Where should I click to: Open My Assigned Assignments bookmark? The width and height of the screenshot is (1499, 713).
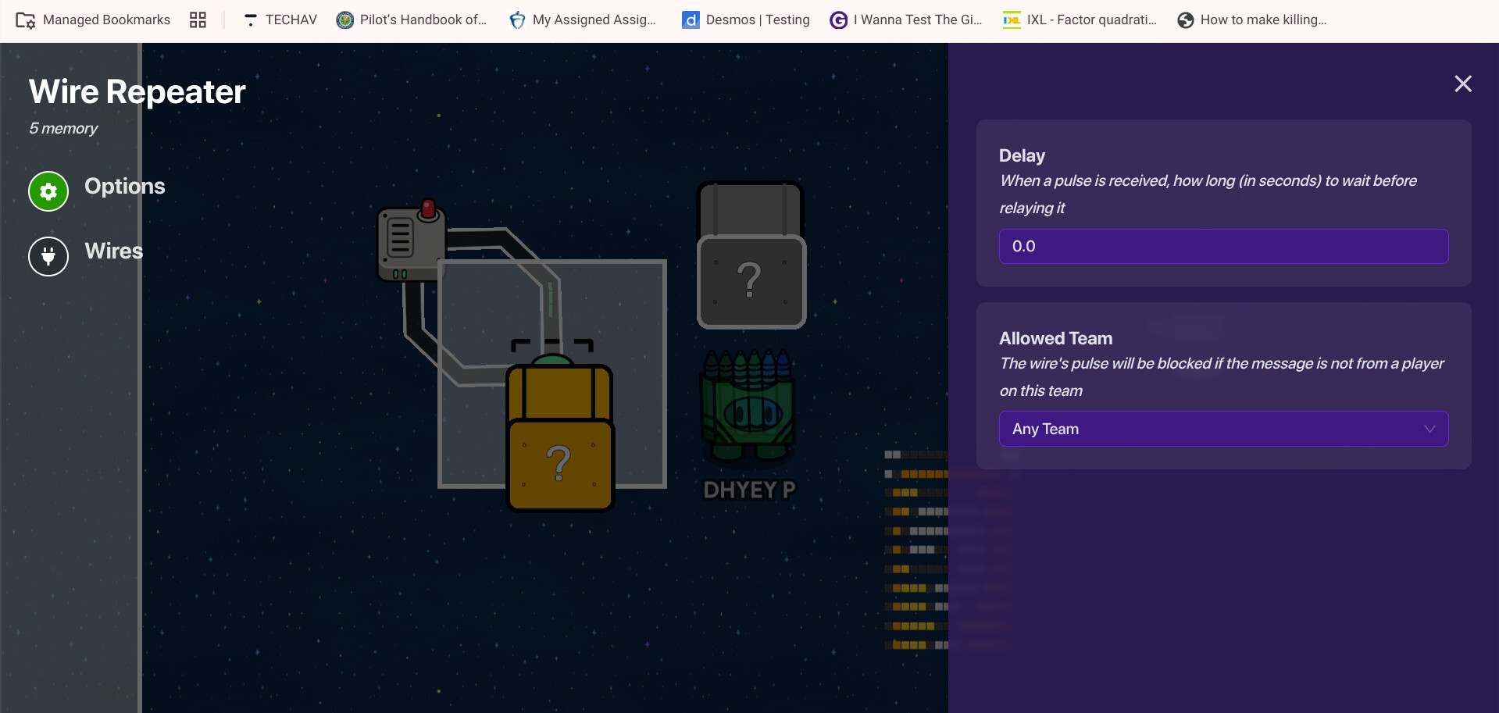(583, 20)
